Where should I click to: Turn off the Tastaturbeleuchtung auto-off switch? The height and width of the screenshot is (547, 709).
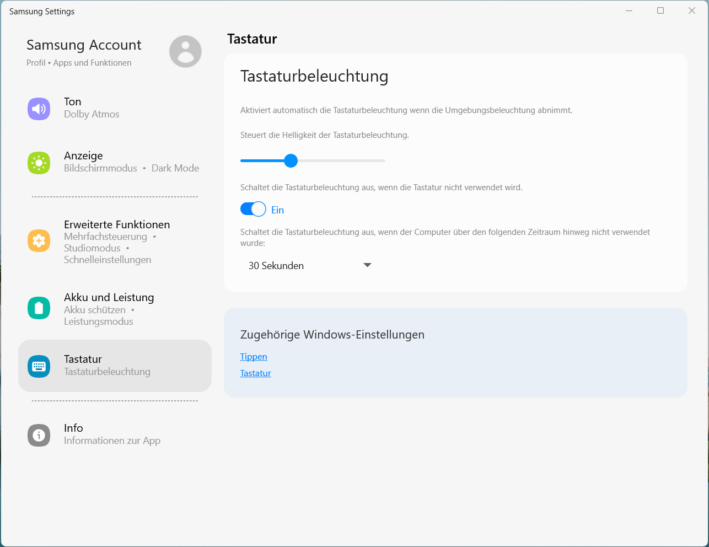[253, 210]
